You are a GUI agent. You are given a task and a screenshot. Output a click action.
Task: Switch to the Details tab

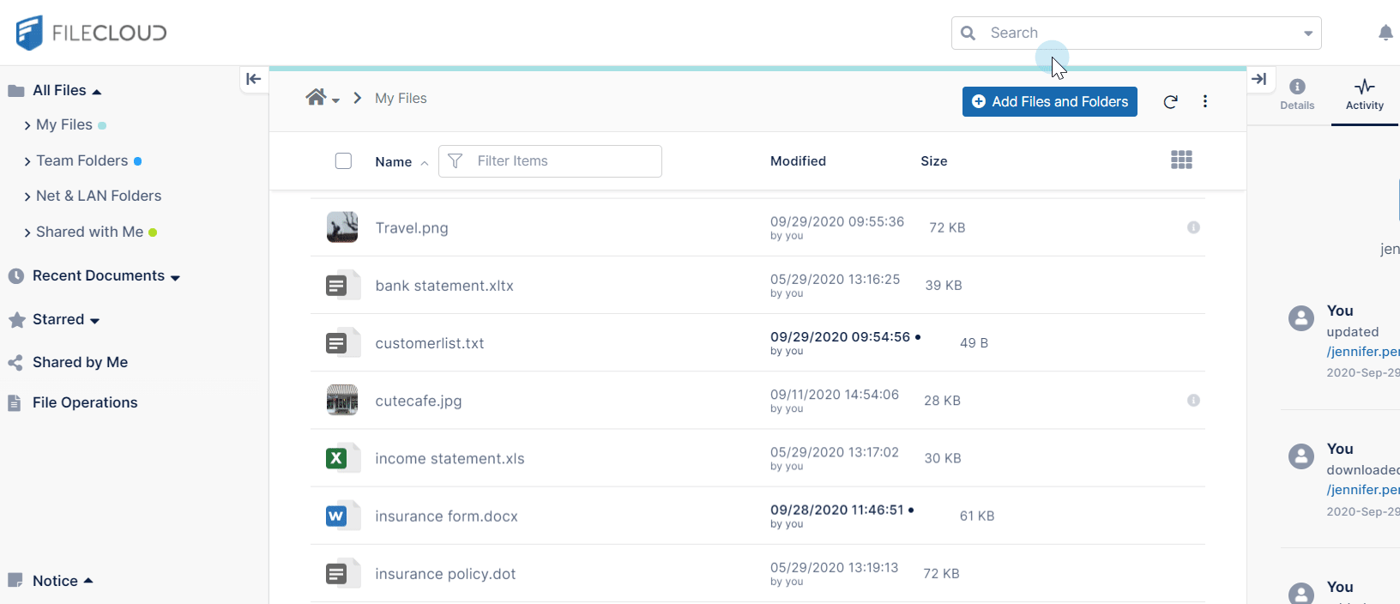point(1296,94)
